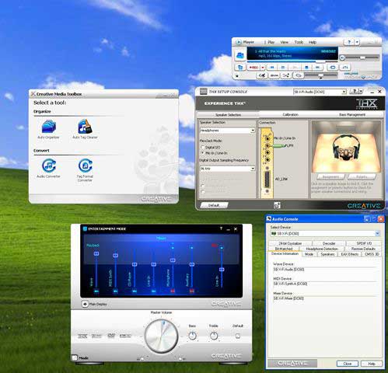Switch to Headphone Detection tab

point(322,249)
